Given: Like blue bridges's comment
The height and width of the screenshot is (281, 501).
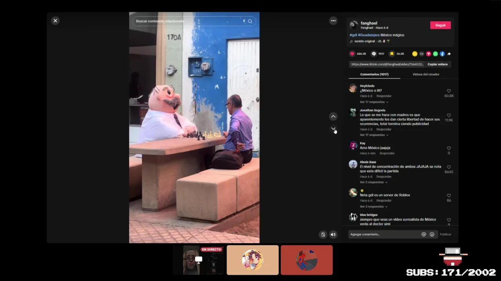Looking at the screenshot, I should click(x=449, y=220).
